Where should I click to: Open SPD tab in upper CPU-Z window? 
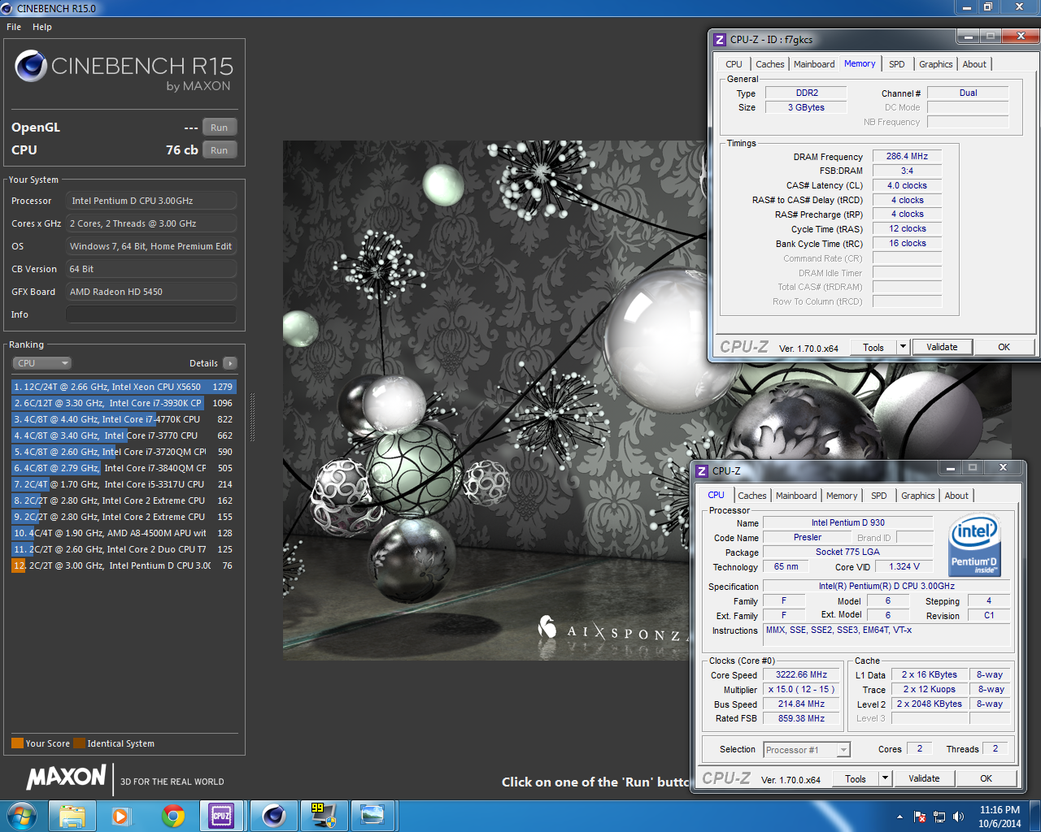pos(896,64)
